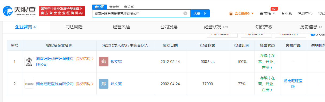
Task: Open the 知识产权 tab
Action: [x=264, y=27]
